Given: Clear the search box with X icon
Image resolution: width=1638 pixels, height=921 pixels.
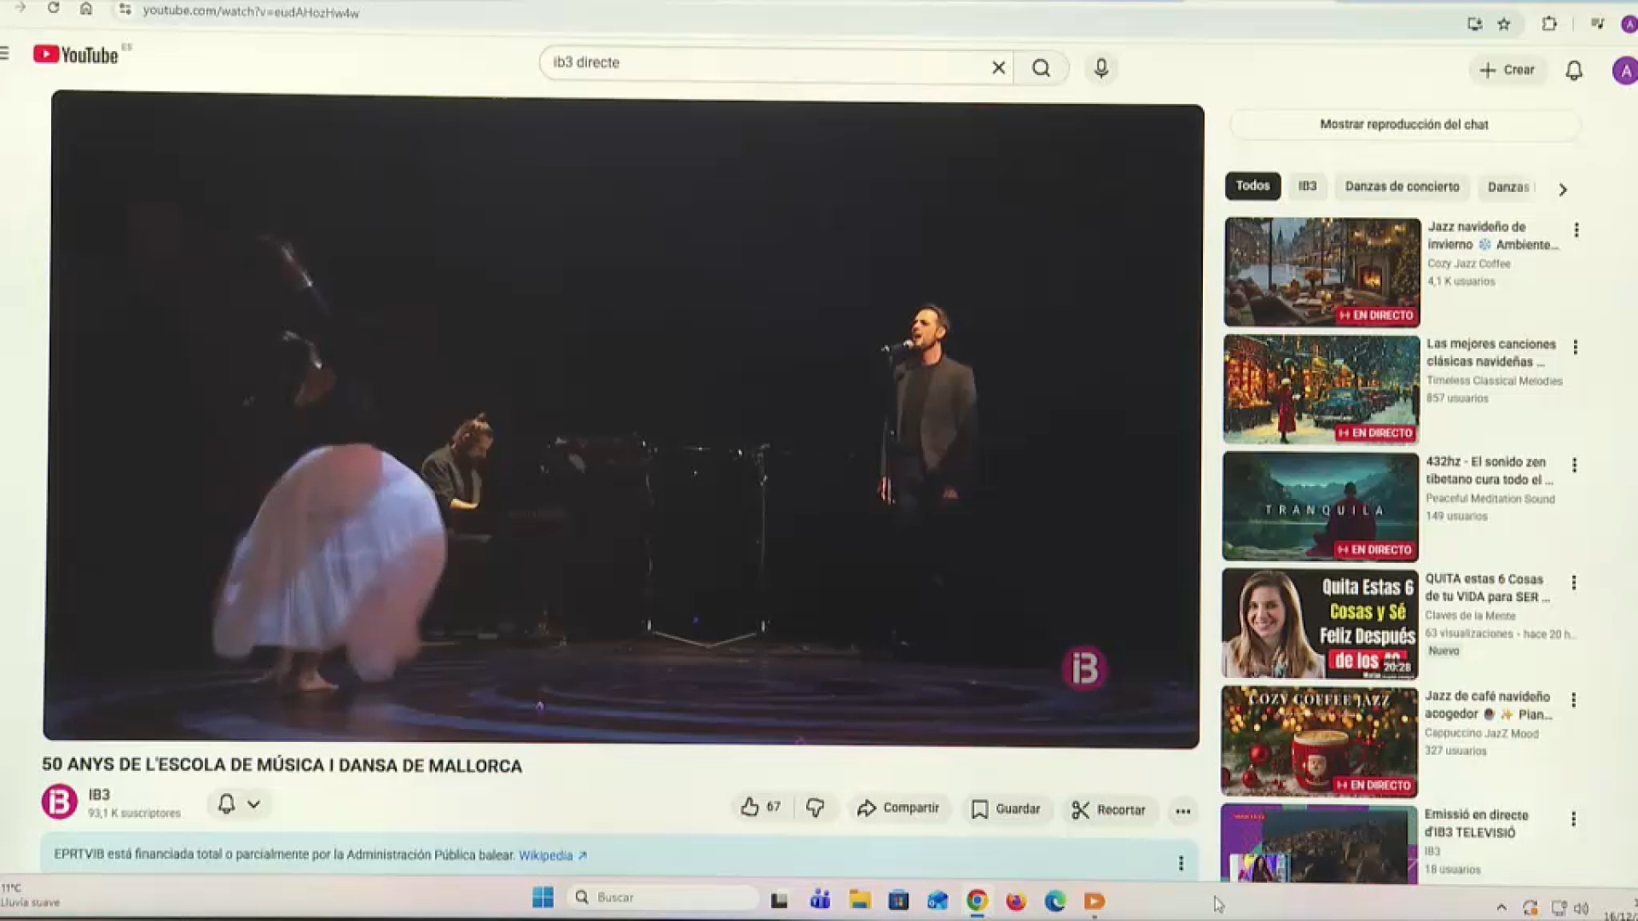Looking at the screenshot, I should 998,68.
